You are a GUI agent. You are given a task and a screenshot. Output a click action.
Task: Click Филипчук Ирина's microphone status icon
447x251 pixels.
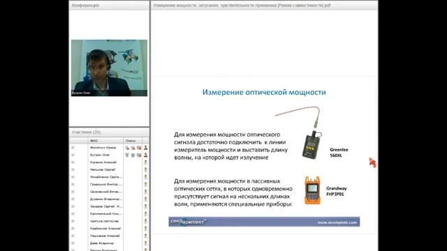127,148
